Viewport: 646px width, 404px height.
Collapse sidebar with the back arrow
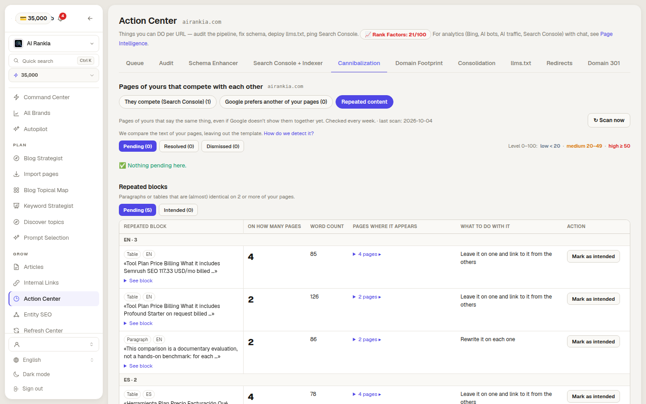90,18
